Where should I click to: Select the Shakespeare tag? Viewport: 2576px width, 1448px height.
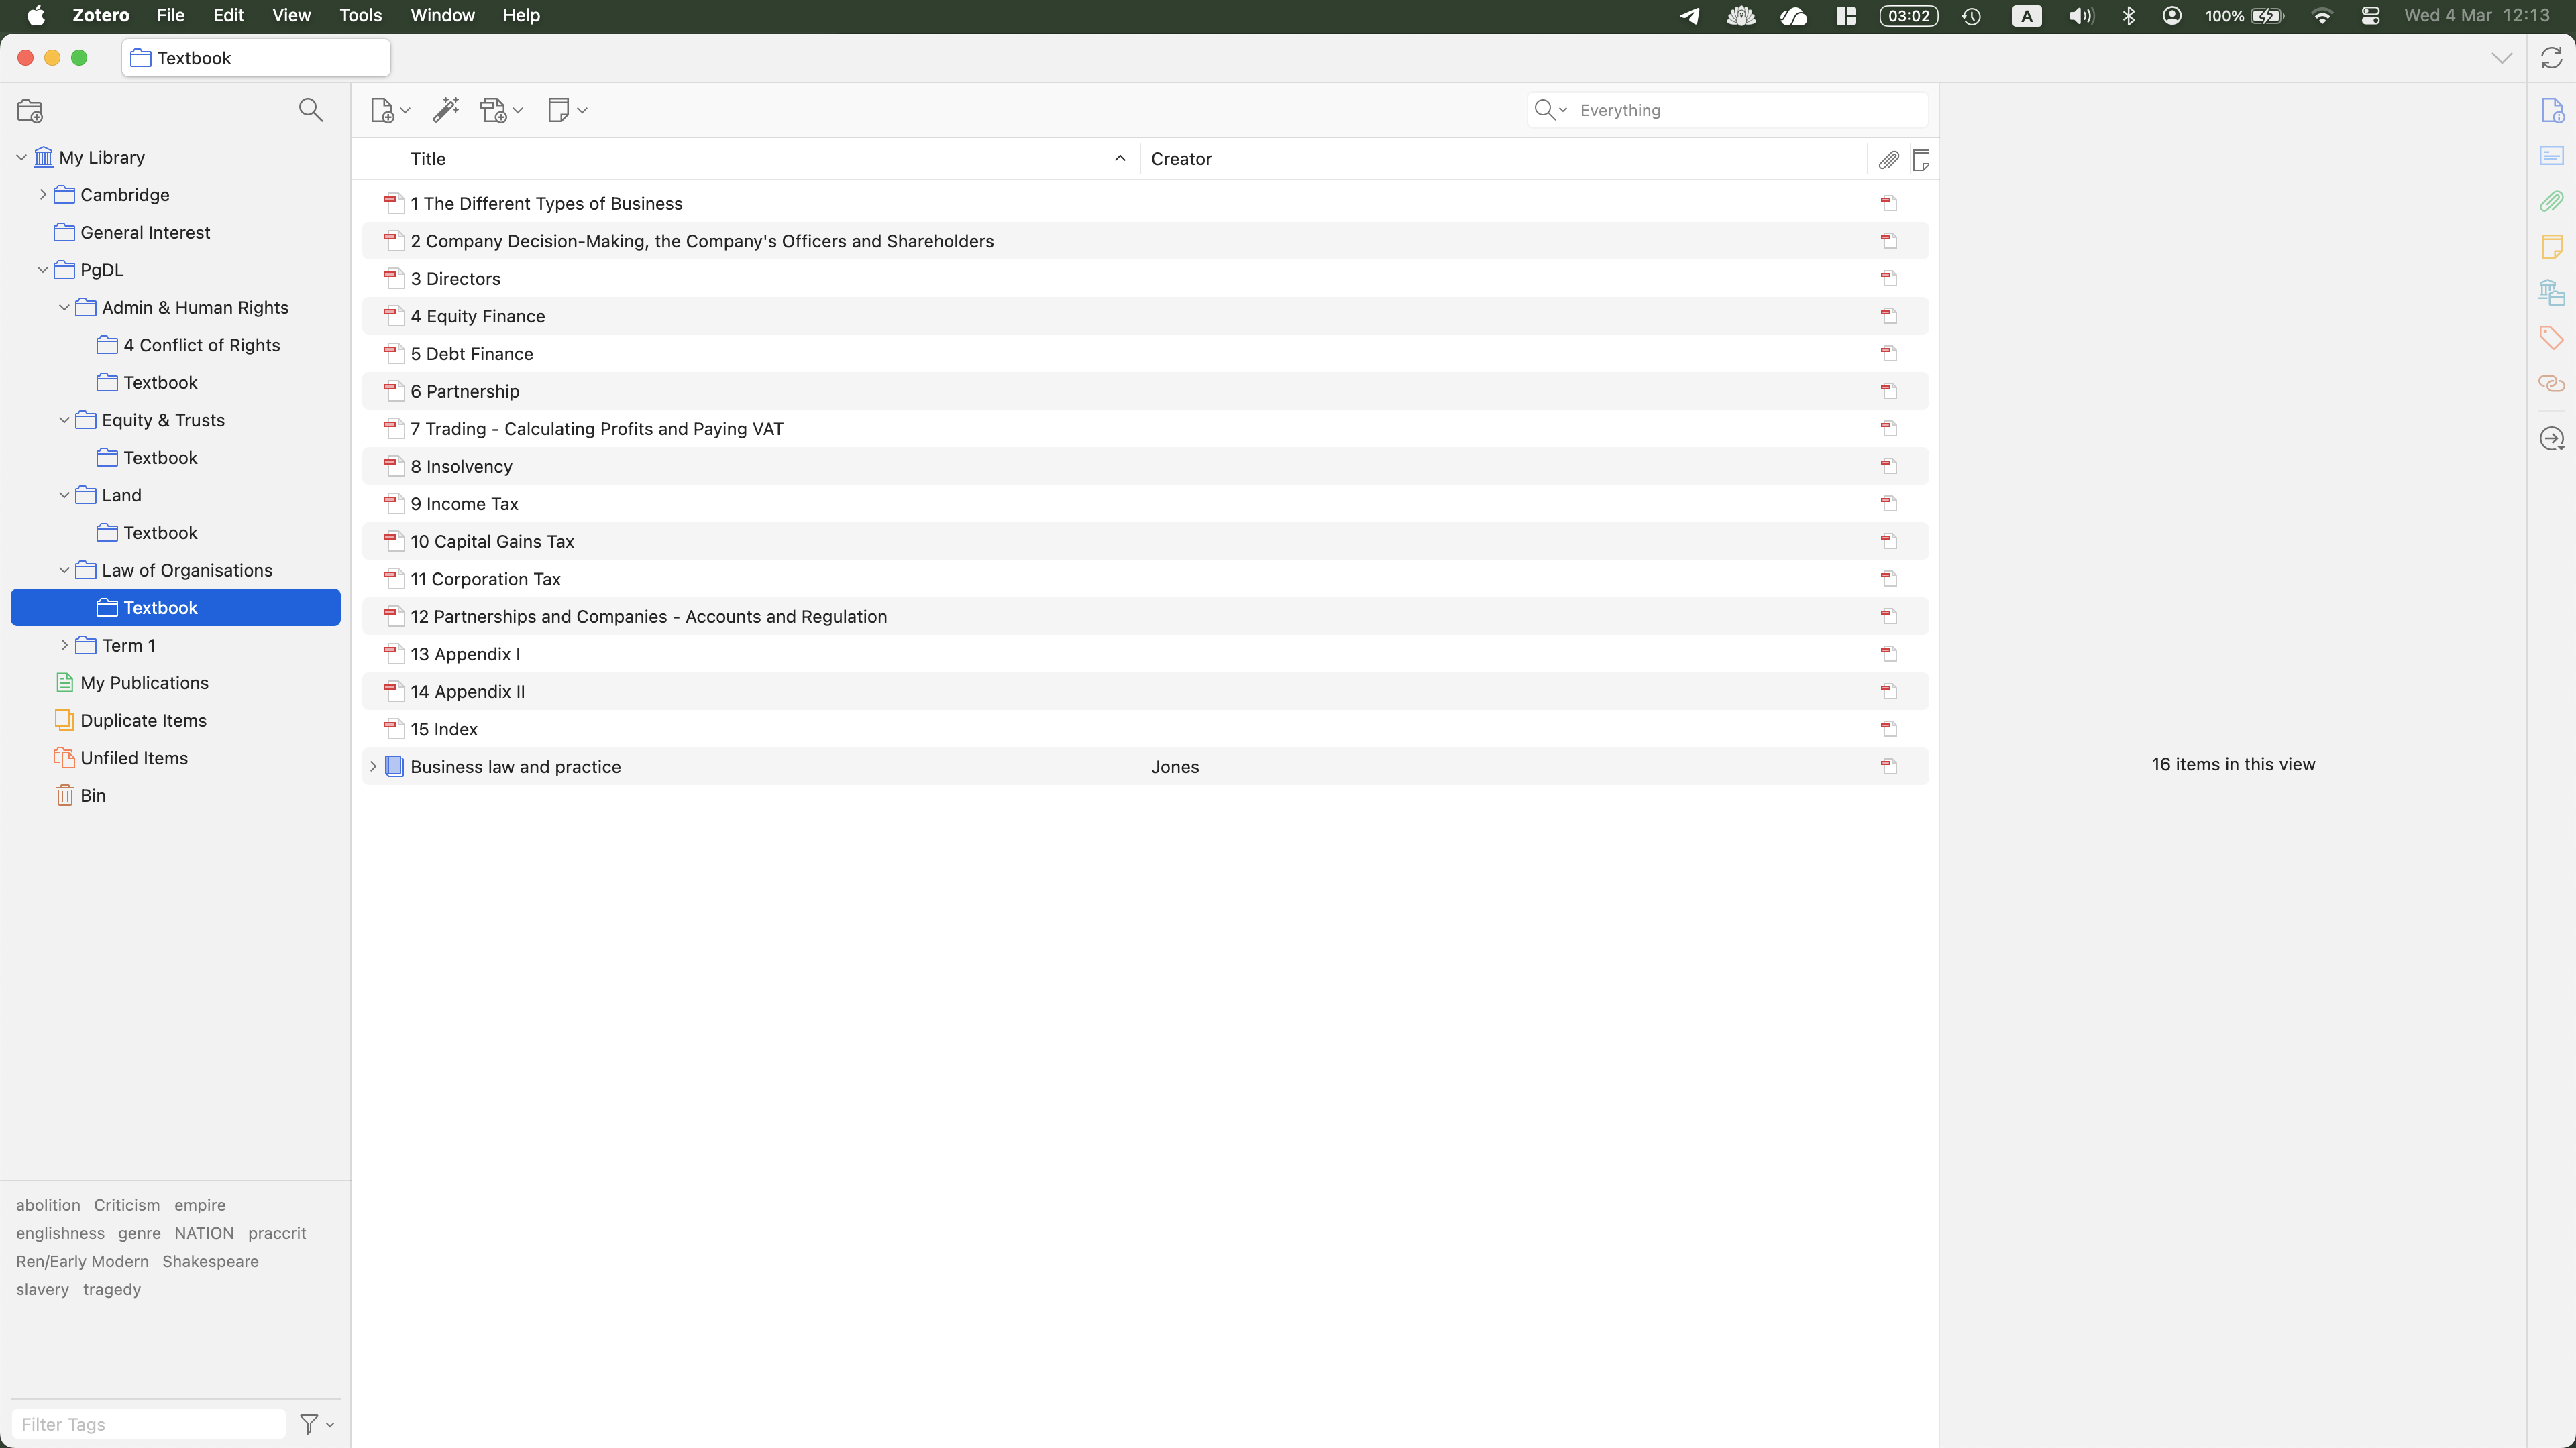(x=210, y=1261)
